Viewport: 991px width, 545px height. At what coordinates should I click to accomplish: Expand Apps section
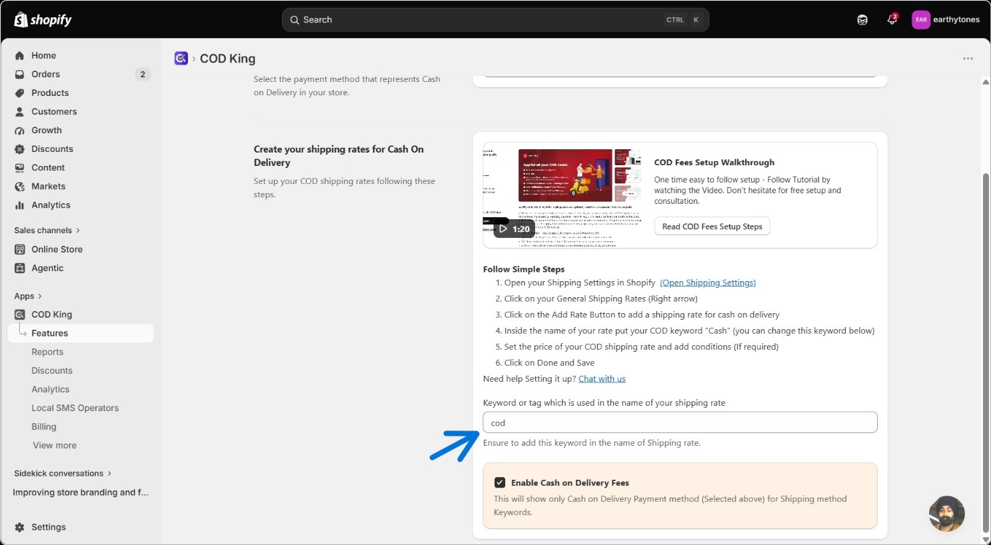[x=28, y=296]
